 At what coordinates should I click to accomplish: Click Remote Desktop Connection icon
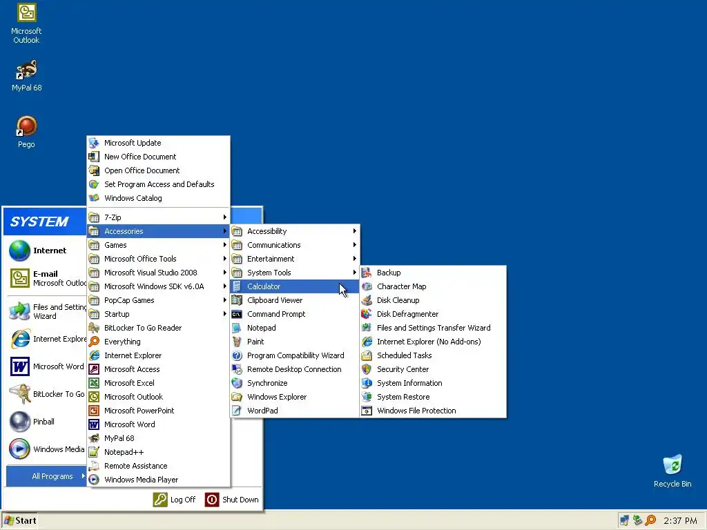[237, 369]
